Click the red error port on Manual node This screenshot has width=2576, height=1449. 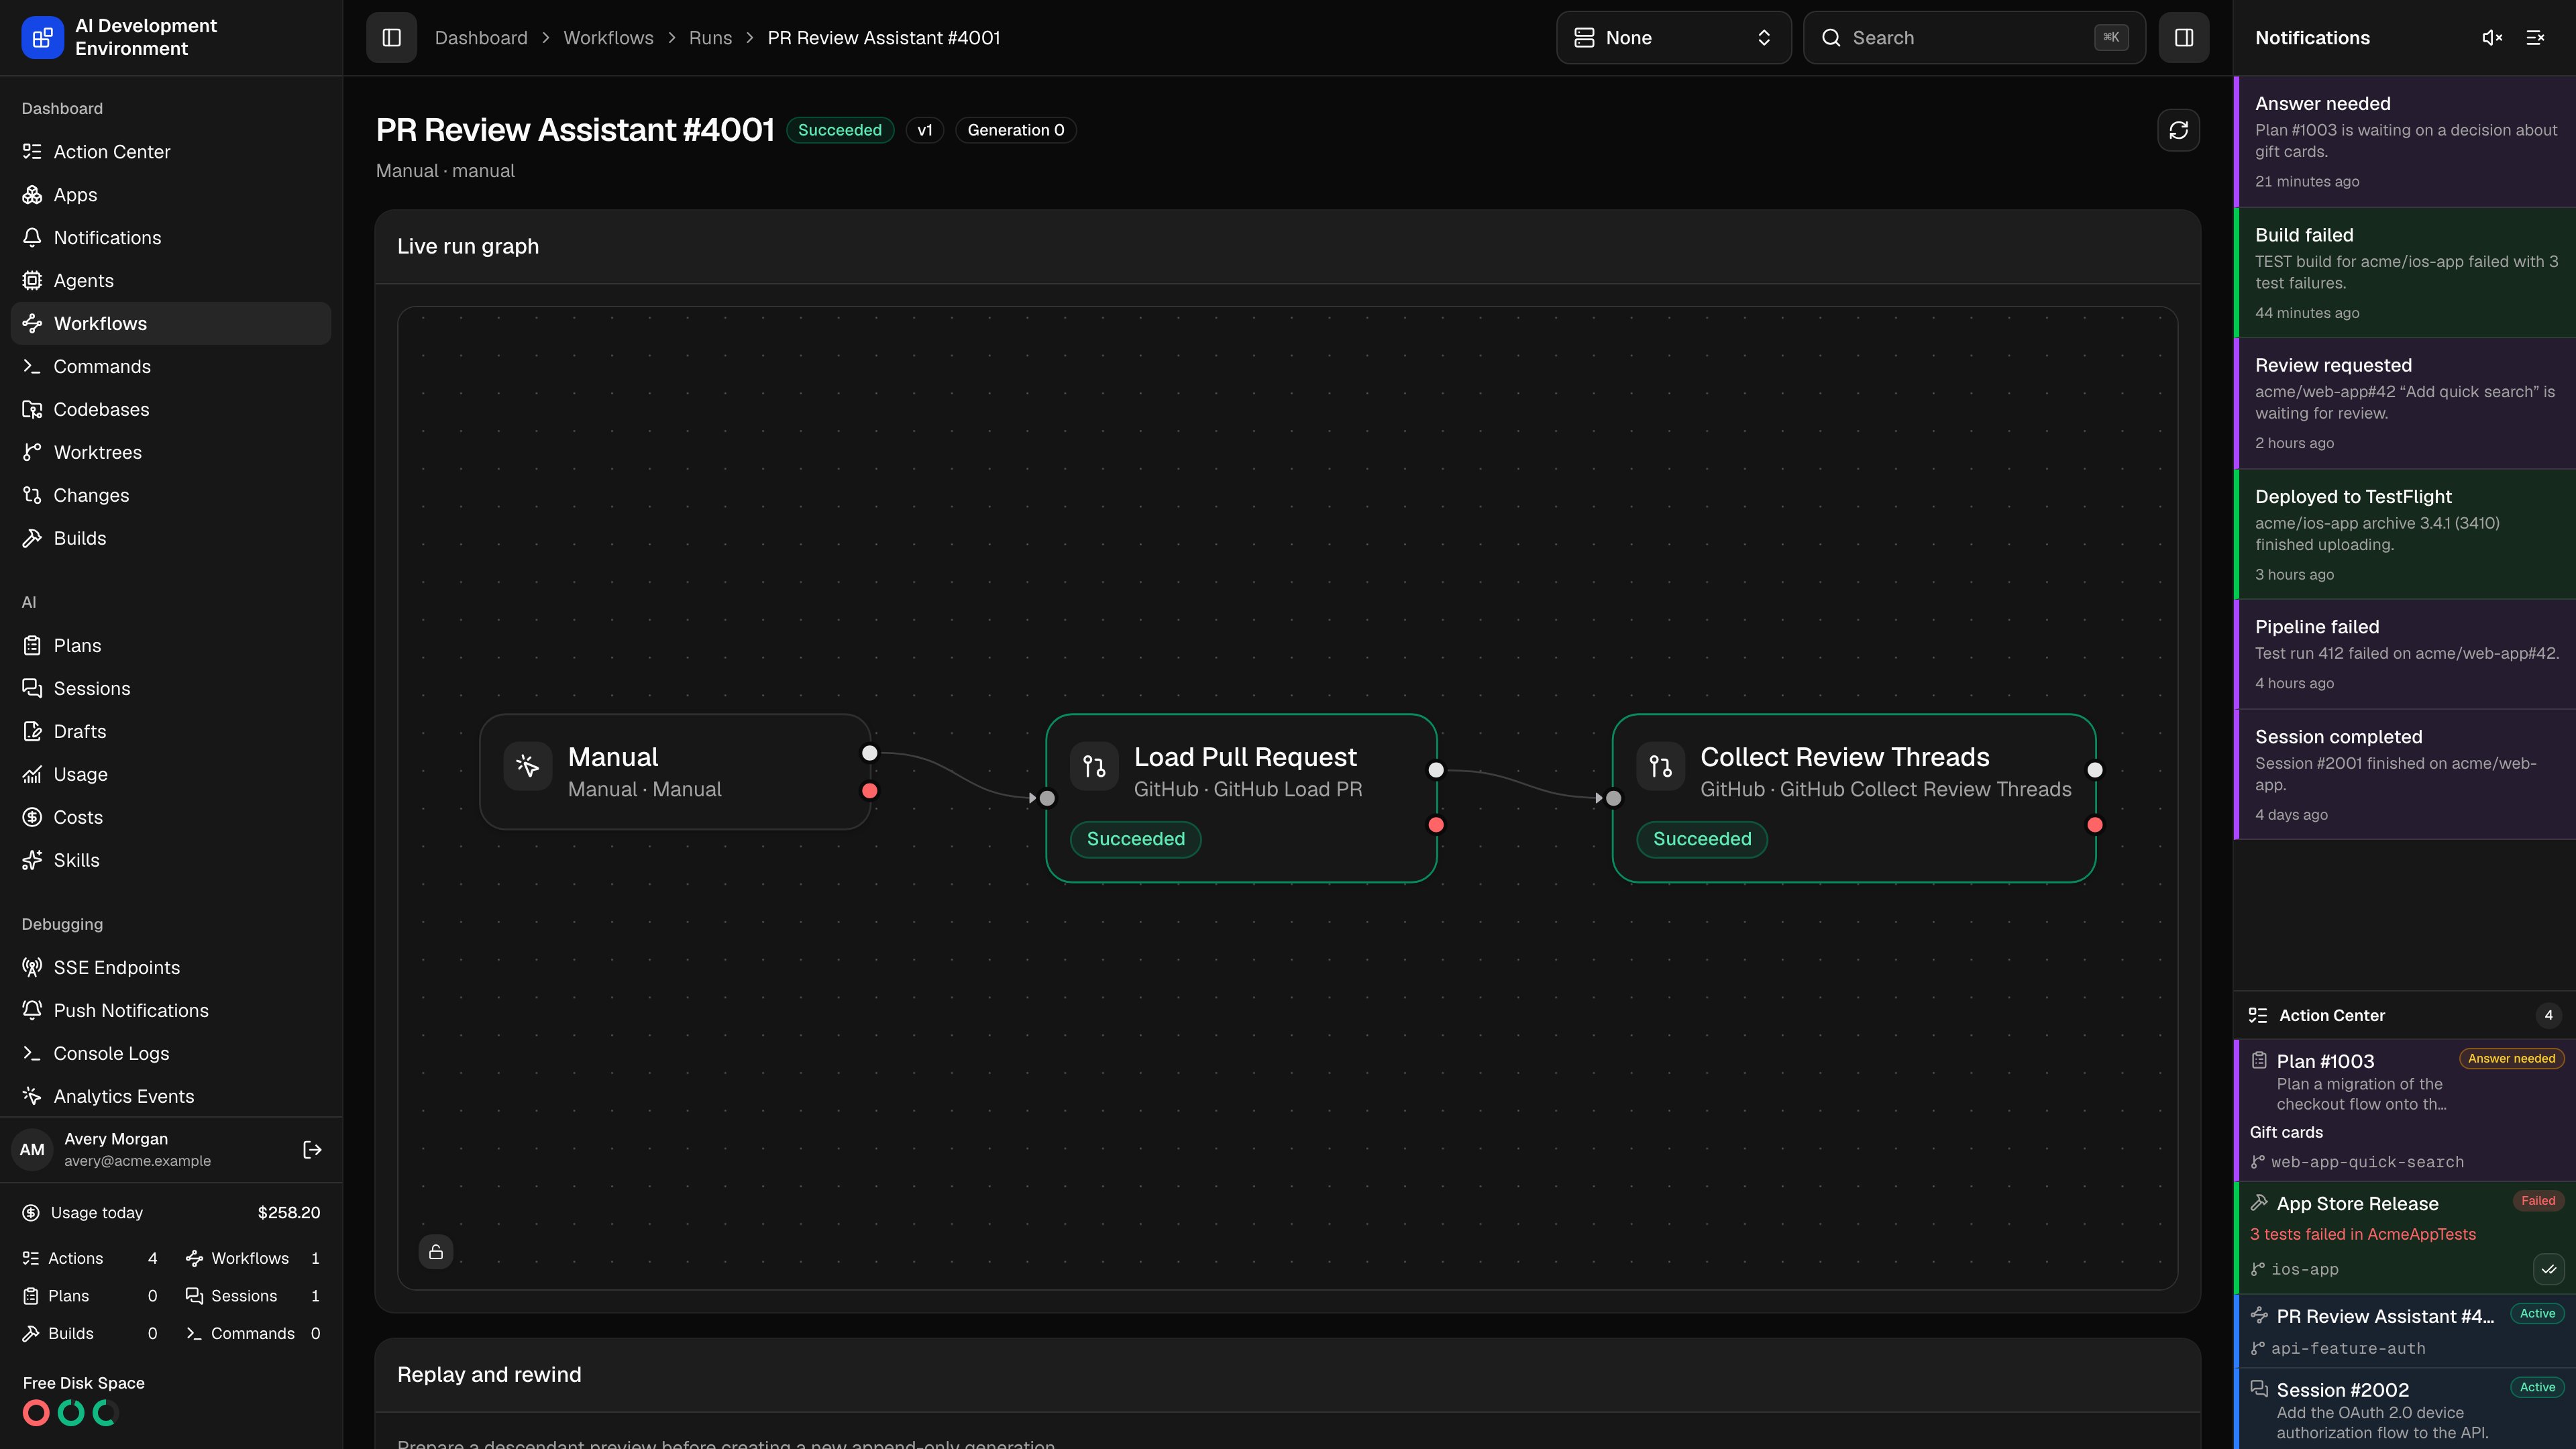tap(870, 791)
